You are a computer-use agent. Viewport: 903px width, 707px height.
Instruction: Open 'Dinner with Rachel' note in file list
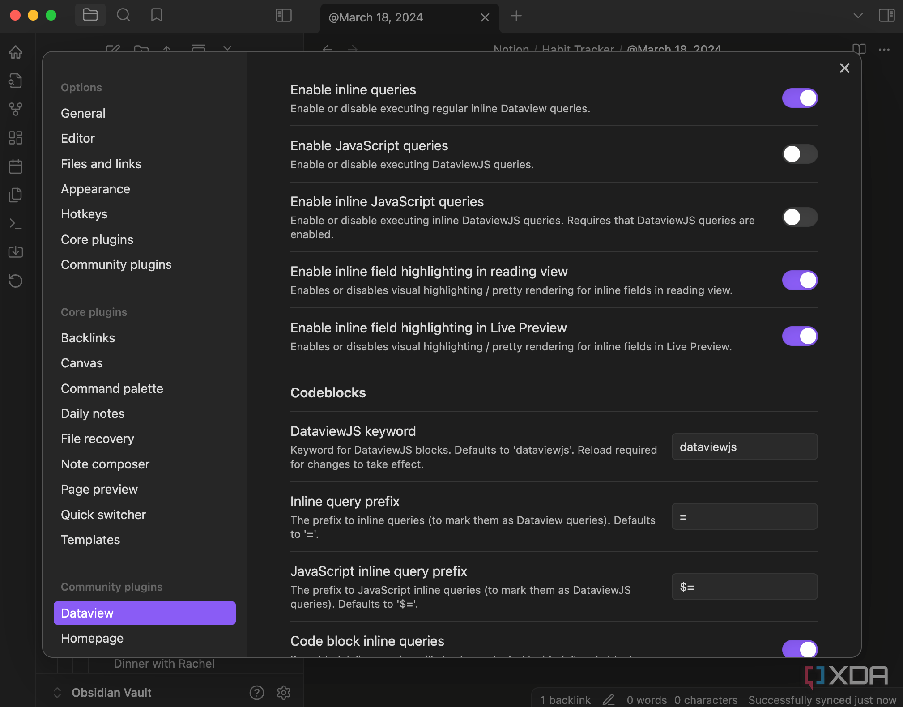click(164, 664)
